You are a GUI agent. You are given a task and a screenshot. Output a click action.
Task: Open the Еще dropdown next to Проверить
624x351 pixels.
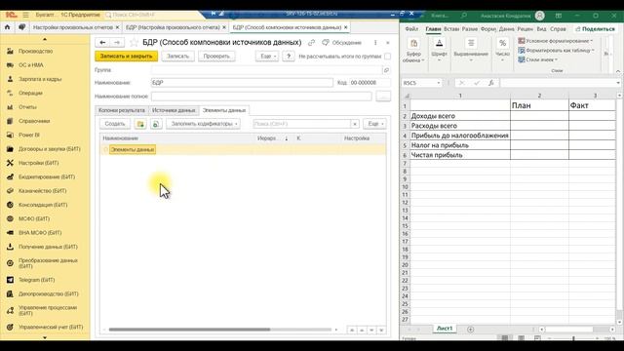click(x=266, y=57)
